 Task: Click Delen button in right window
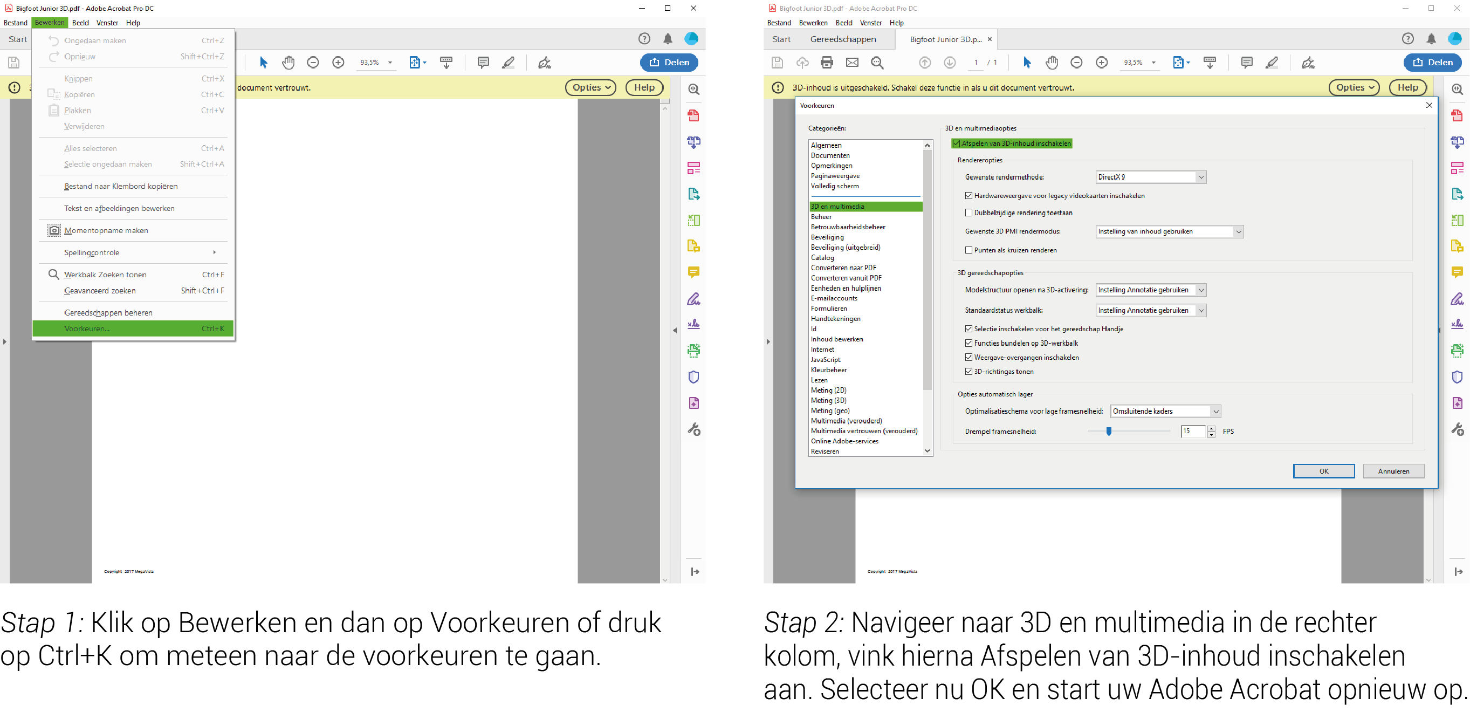click(x=1432, y=63)
